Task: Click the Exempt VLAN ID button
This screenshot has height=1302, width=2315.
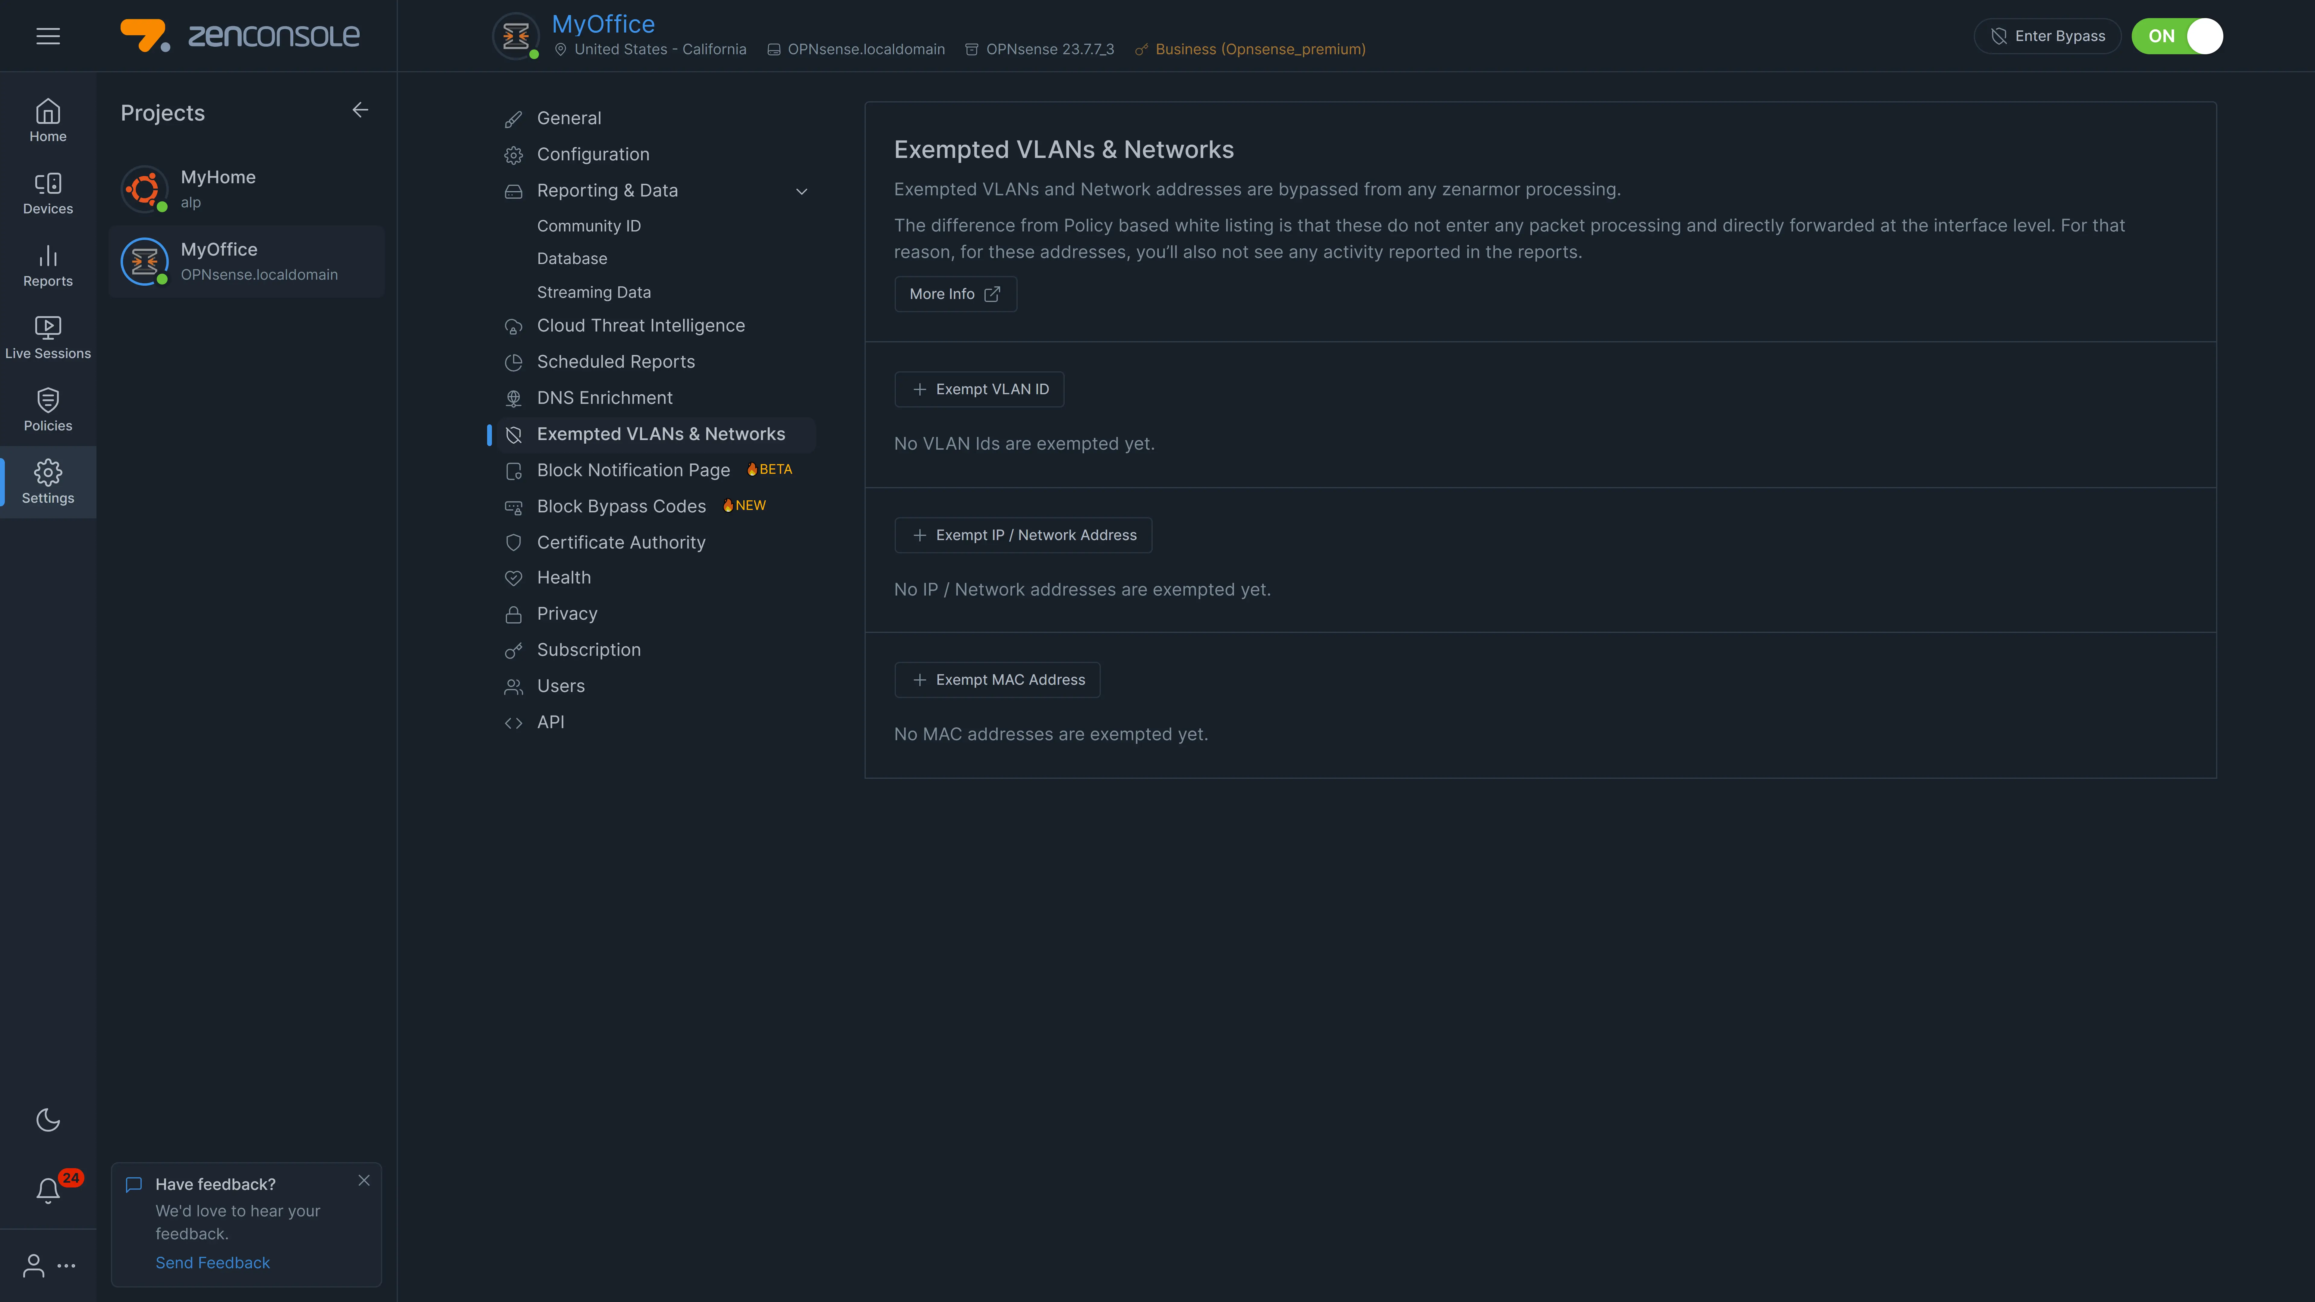Action: click(979, 389)
